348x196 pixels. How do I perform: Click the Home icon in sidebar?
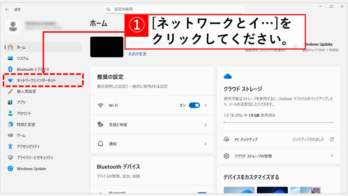point(11,47)
